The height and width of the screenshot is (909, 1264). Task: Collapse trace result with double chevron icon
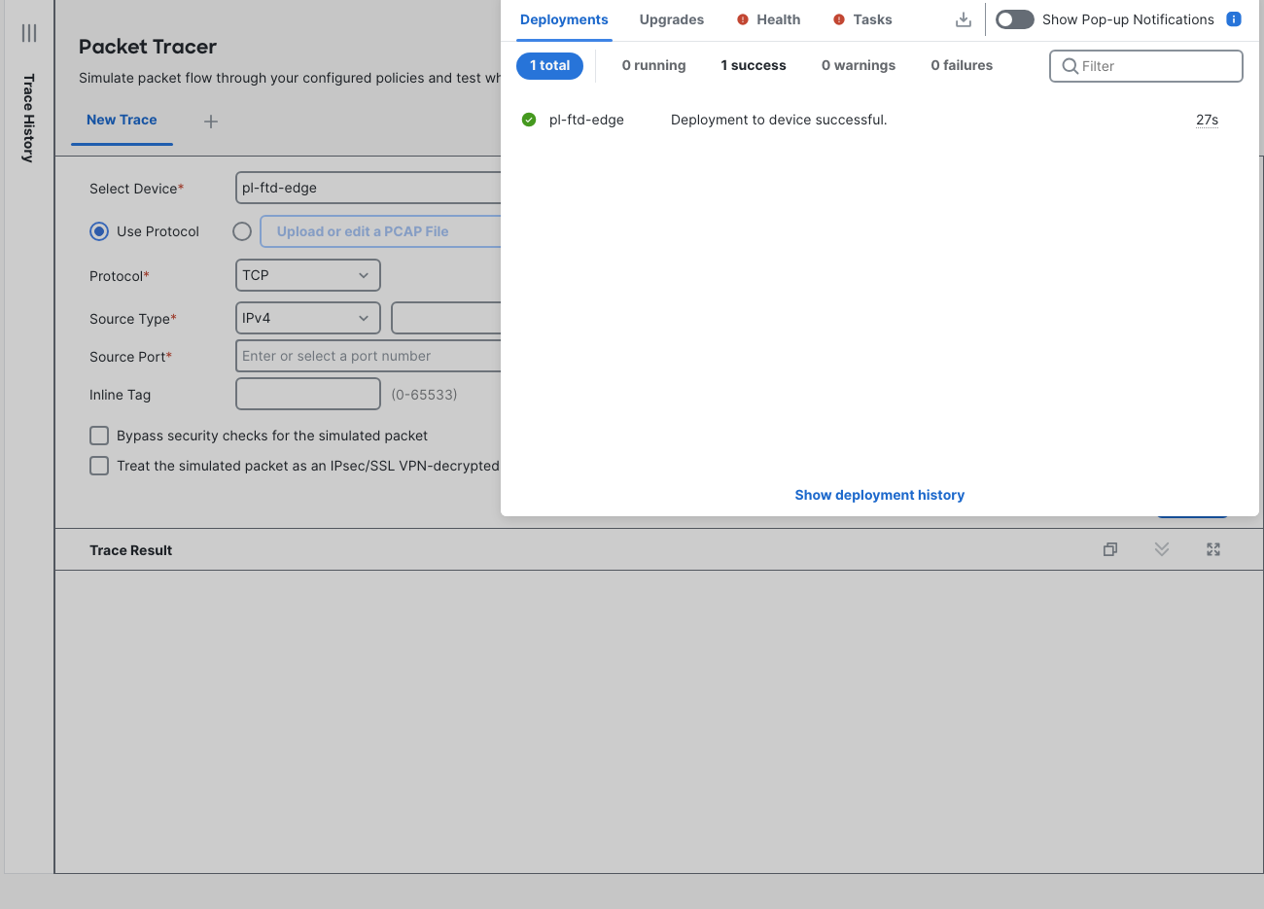(x=1162, y=549)
